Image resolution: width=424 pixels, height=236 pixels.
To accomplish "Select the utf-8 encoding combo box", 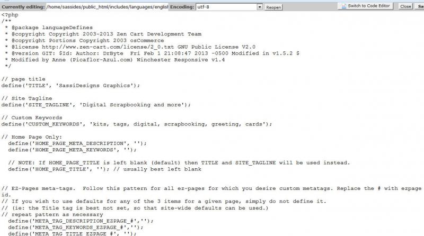I will pyautogui.click(x=229, y=7).
